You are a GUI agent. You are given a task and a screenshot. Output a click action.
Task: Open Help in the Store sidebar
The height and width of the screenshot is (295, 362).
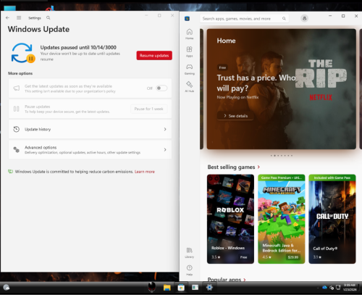(x=190, y=270)
